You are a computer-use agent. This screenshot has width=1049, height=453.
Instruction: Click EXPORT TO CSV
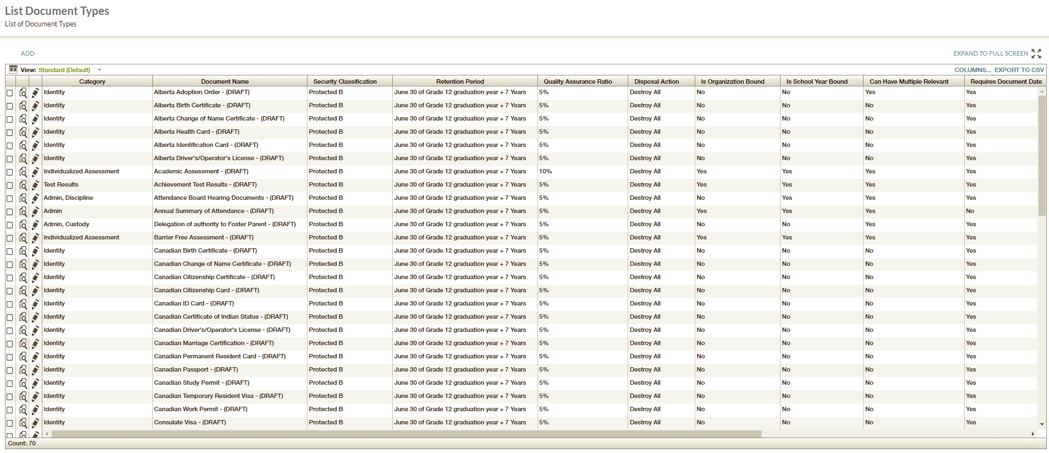click(1019, 70)
